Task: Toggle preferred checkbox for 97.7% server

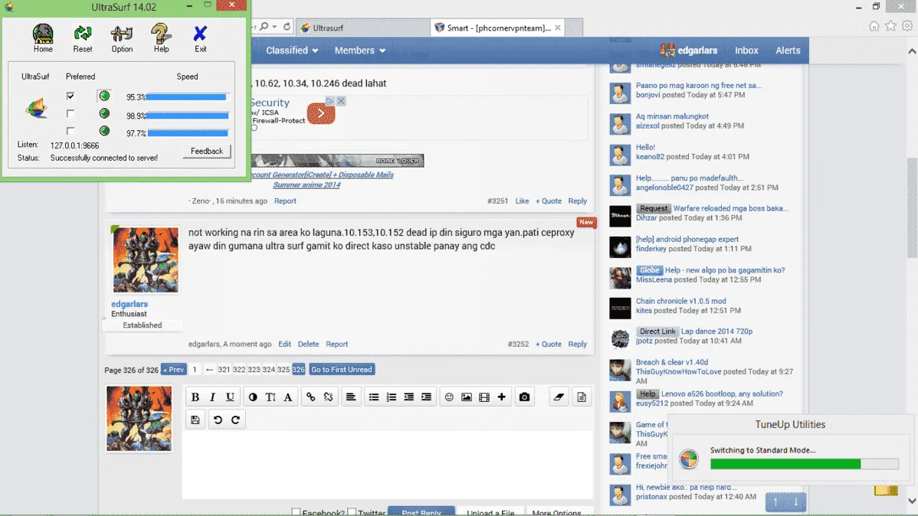Action: pyautogui.click(x=70, y=131)
